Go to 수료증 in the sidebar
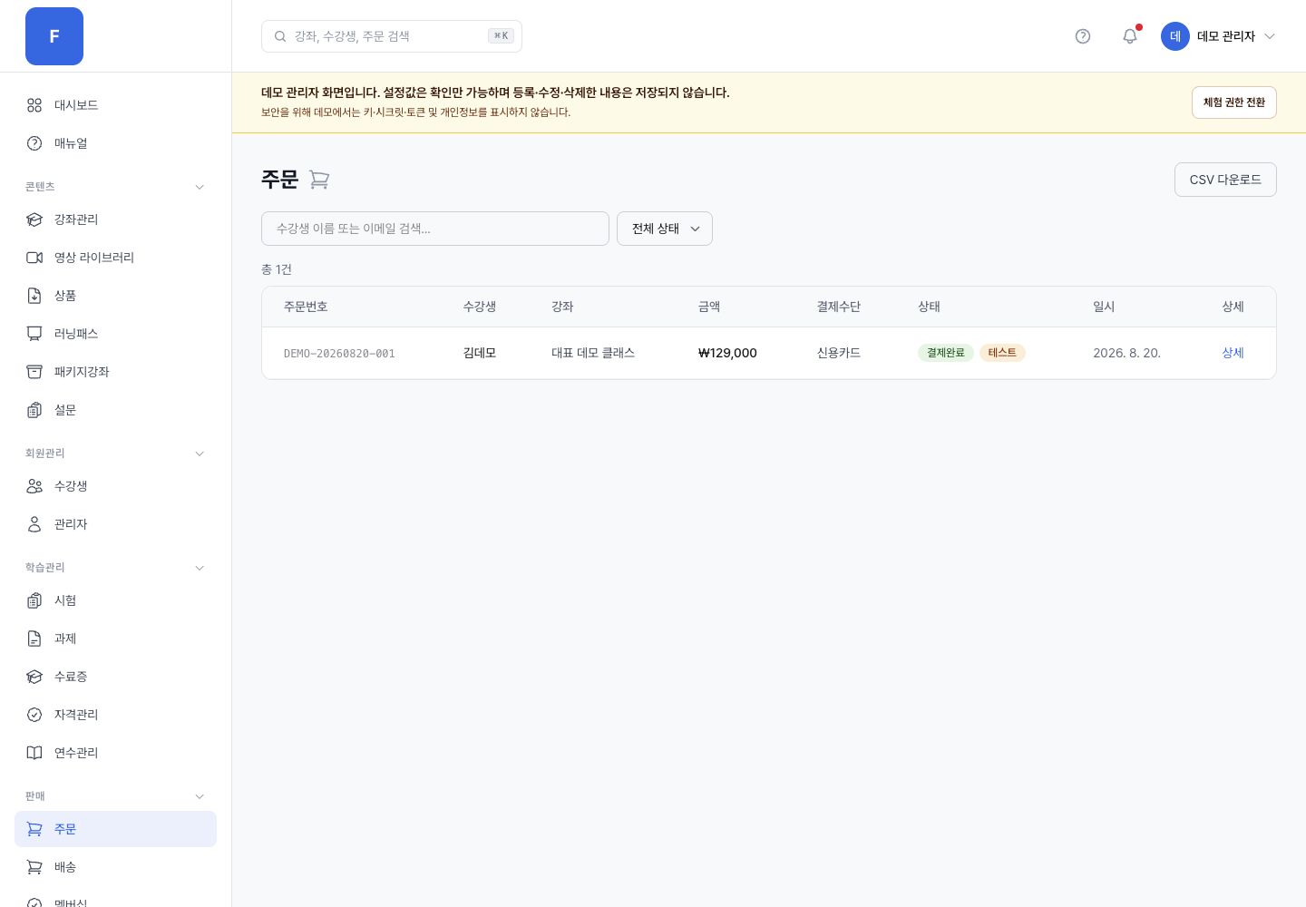This screenshot has height=907, width=1306. pyautogui.click(x=115, y=677)
